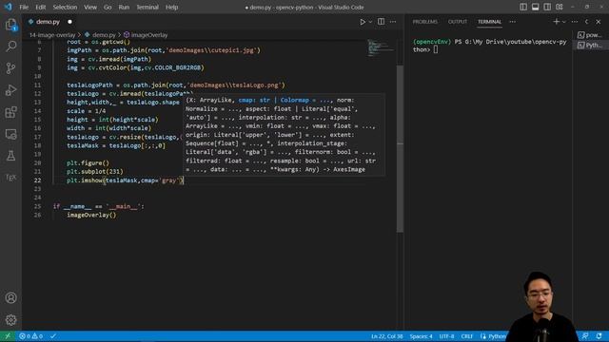Click the checkmark status bar icon
Screen dimensions: 609x342
point(53,336)
